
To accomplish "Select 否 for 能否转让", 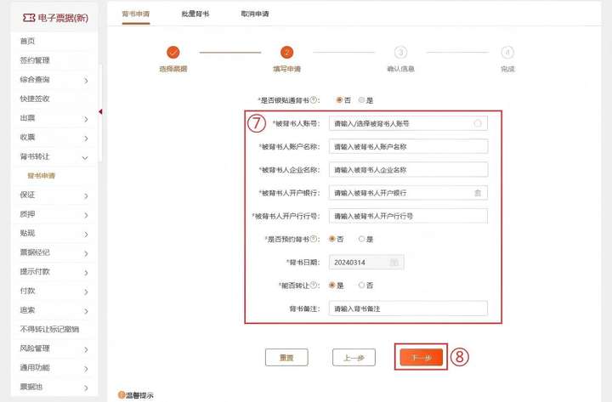I will click(x=361, y=286).
